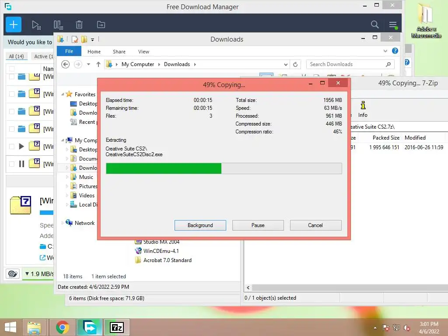Sort by Packed Size column in 7-Zip
The image size is (448, 336).
click(x=386, y=138)
